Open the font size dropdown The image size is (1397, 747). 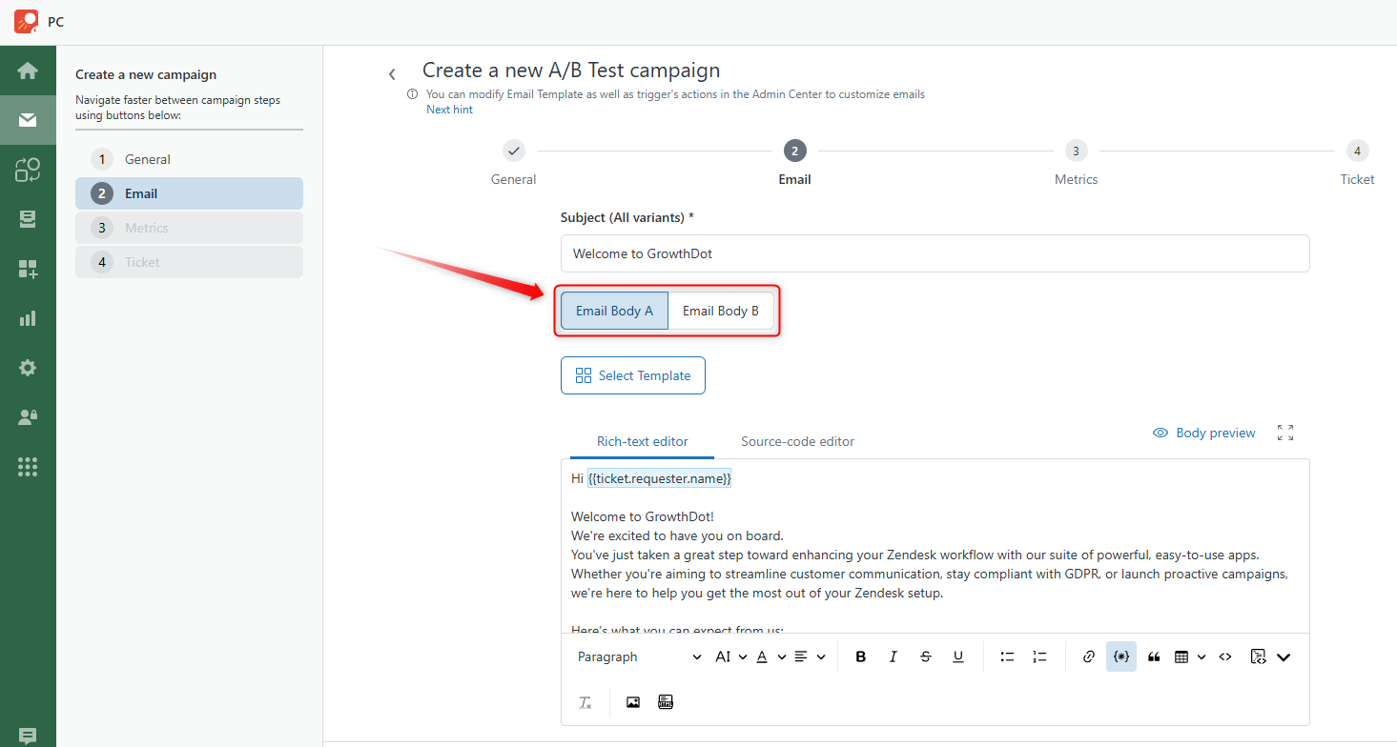pyautogui.click(x=731, y=656)
